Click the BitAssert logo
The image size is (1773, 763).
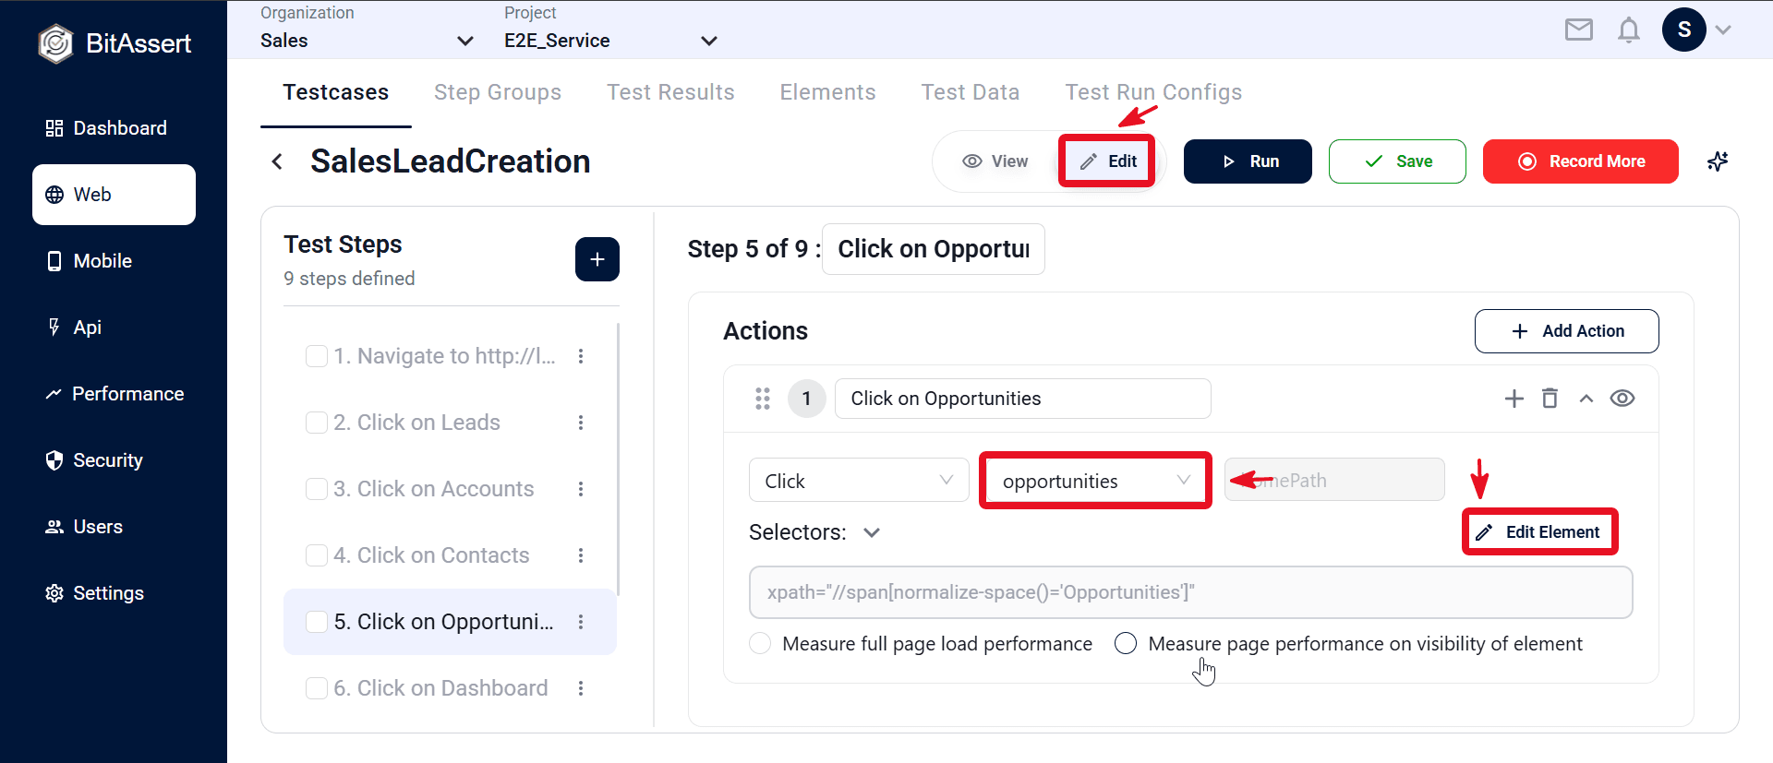coord(115,43)
